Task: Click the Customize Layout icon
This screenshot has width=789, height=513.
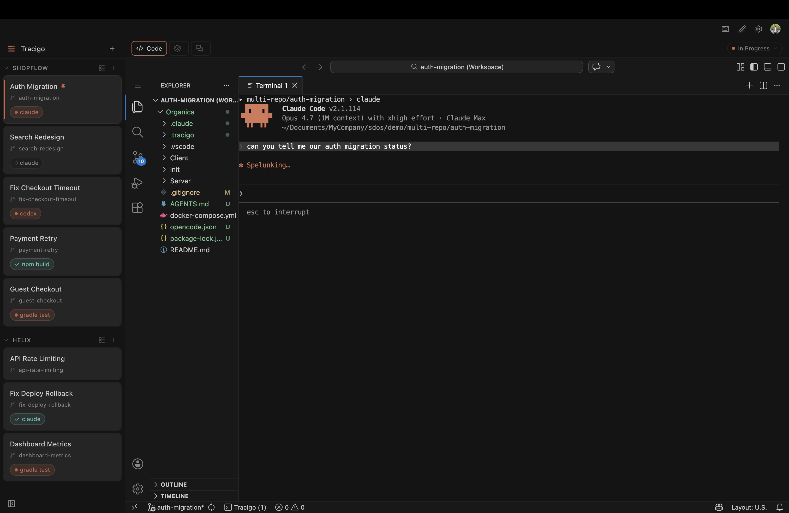Action: point(740,67)
